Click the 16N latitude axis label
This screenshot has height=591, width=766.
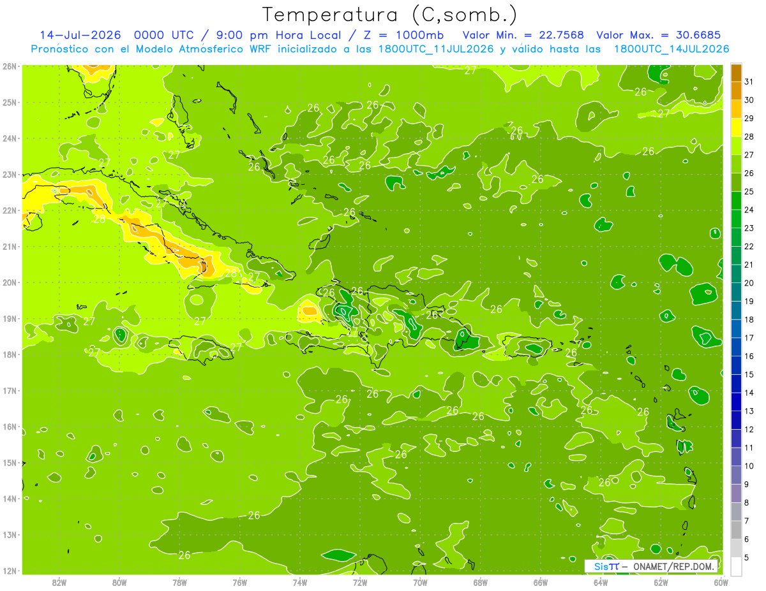click(9, 427)
